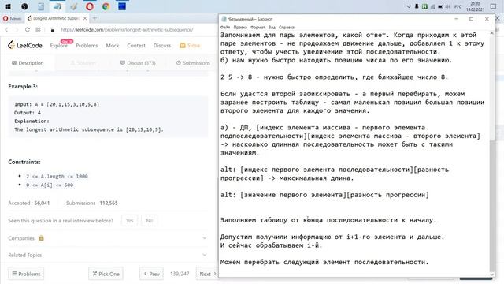Open the Windows Start menu
504x284 pixels.
(x=8, y=6)
